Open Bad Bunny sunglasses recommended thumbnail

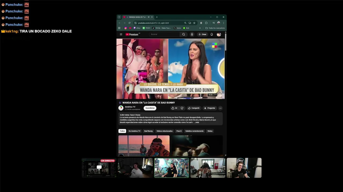(x=144, y=146)
